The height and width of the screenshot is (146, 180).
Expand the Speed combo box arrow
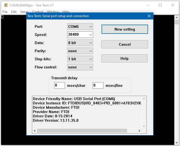click(x=90, y=35)
